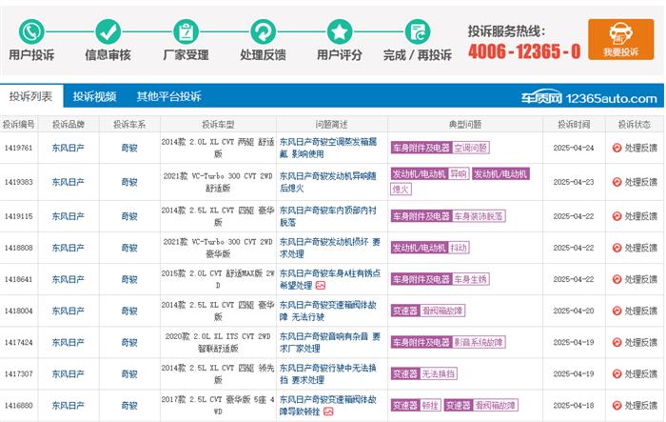This screenshot has height=422, width=666.
Task: Click the 空调问题 tag in row 1419761
Action: [x=471, y=148]
